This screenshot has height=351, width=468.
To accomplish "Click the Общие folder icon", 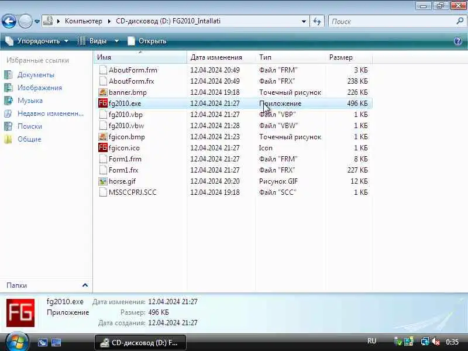I will pos(8,139).
